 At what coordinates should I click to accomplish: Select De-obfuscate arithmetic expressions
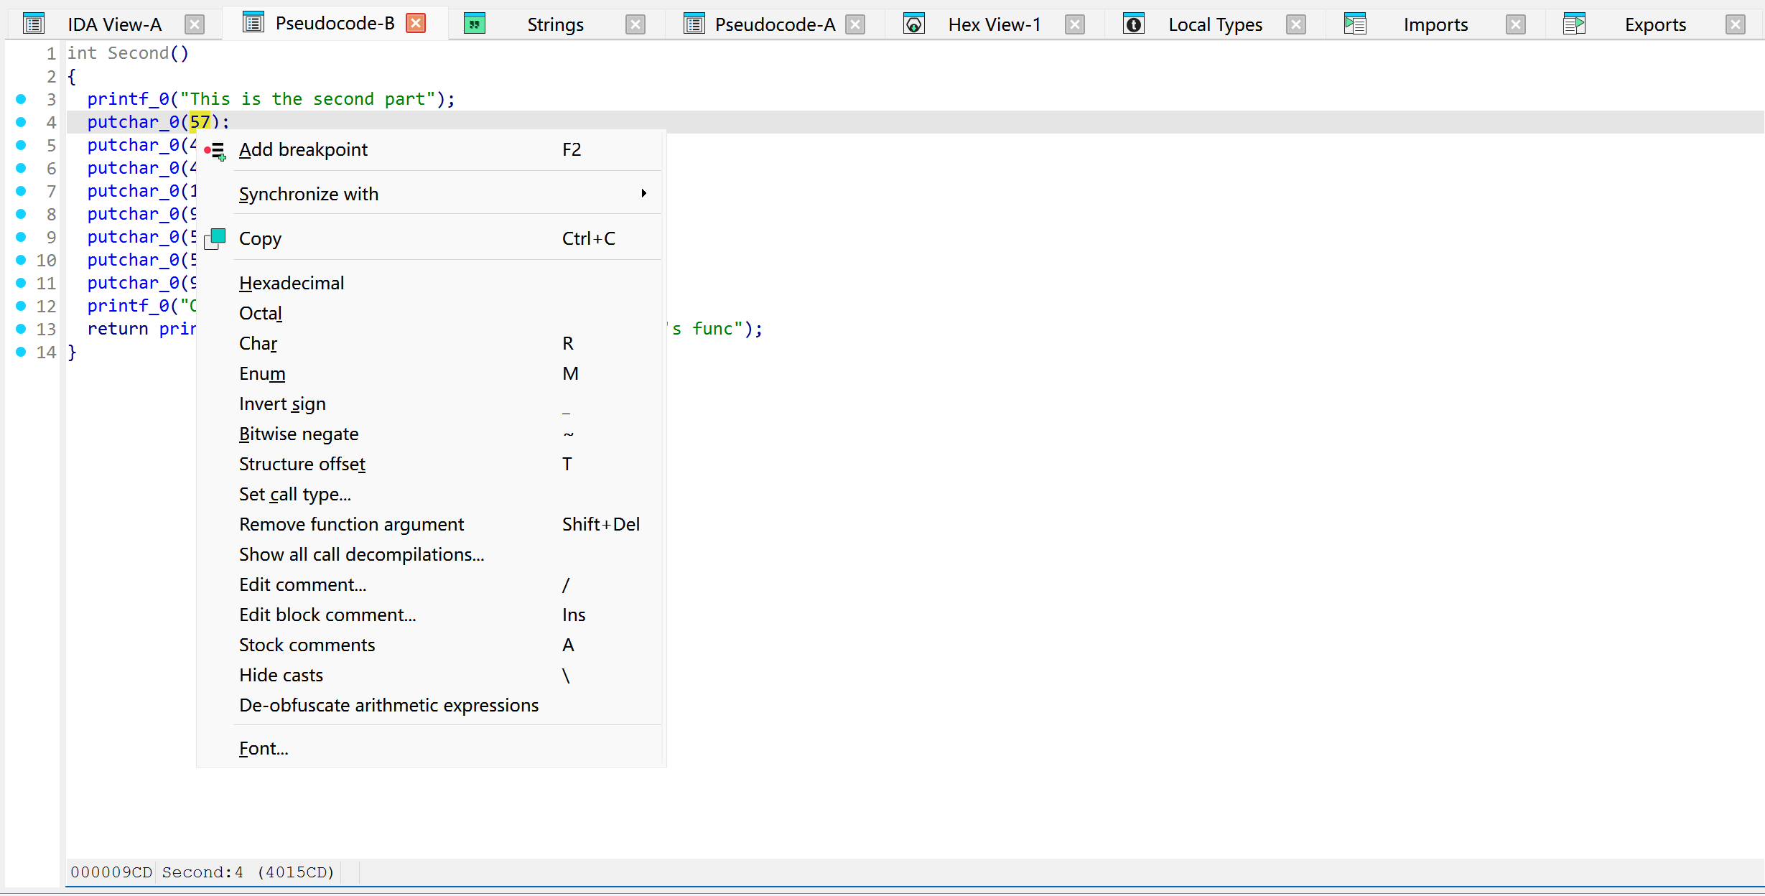point(388,705)
